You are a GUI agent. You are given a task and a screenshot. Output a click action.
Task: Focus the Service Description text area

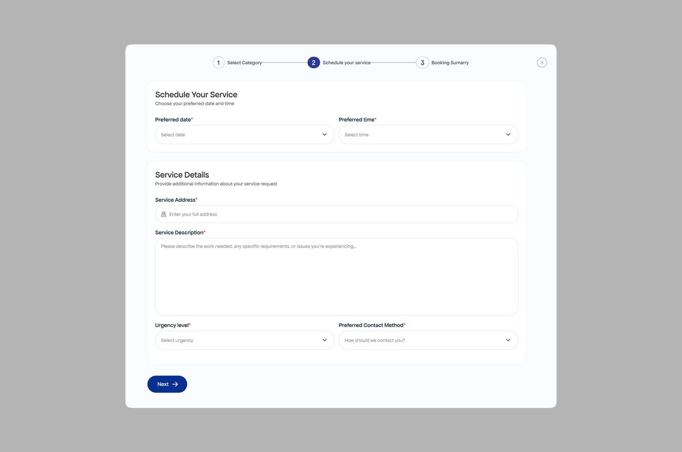(x=336, y=277)
